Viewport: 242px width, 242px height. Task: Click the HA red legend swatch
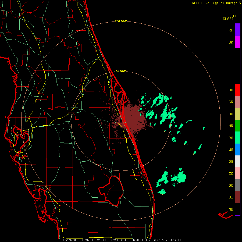tap(237, 90)
